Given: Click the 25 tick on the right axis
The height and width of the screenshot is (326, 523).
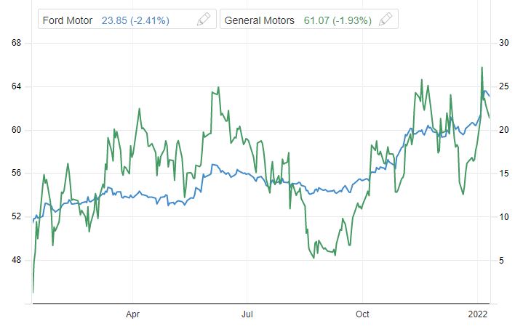Looking at the screenshot, I should [x=502, y=86].
